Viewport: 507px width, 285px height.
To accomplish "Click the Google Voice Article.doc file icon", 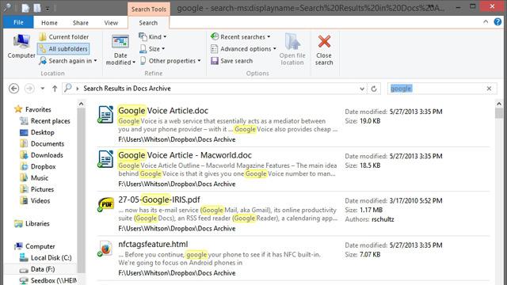I will (105, 114).
